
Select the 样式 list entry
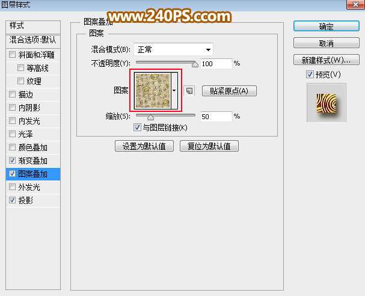(x=33, y=27)
